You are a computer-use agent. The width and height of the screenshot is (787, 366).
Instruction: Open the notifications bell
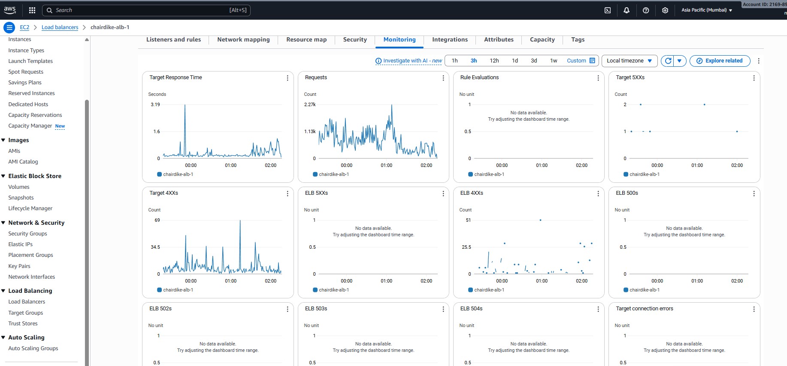click(x=627, y=10)
